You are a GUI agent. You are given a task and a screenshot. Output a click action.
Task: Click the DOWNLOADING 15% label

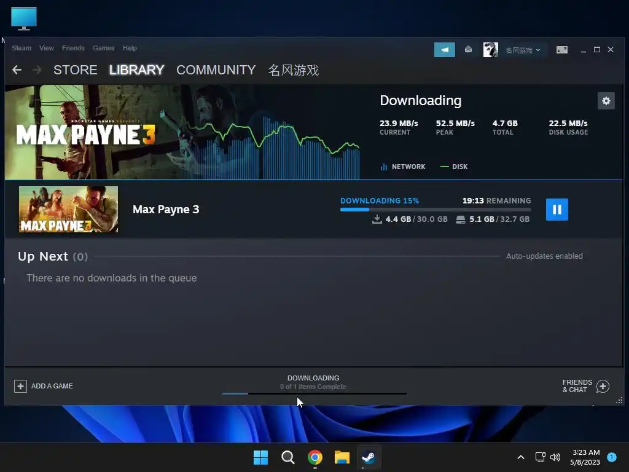[380, 201]
